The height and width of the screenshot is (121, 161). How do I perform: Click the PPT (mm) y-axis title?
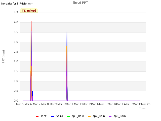tap(4, 57)
